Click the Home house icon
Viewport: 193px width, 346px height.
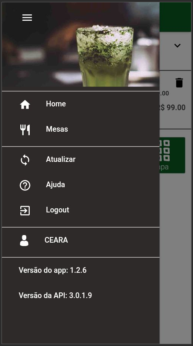click(x=25, y=105)
